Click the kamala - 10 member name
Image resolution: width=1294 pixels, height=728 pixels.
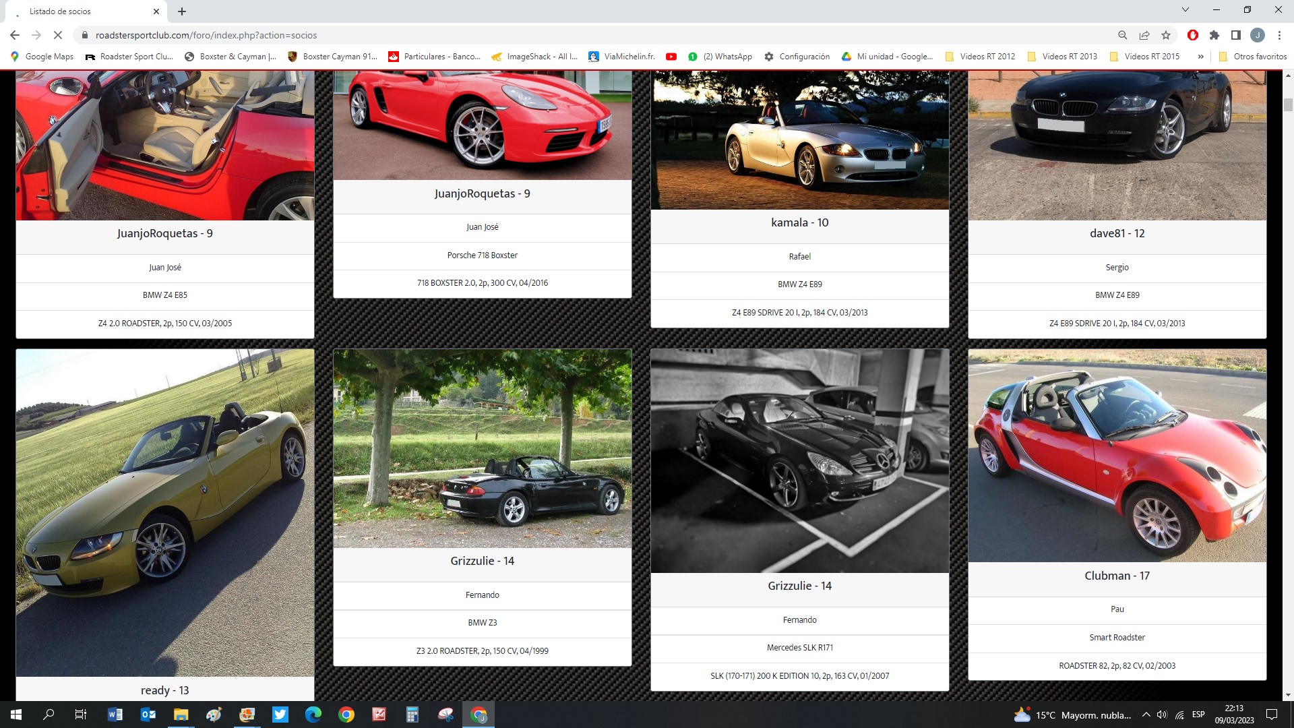[800, 222]
